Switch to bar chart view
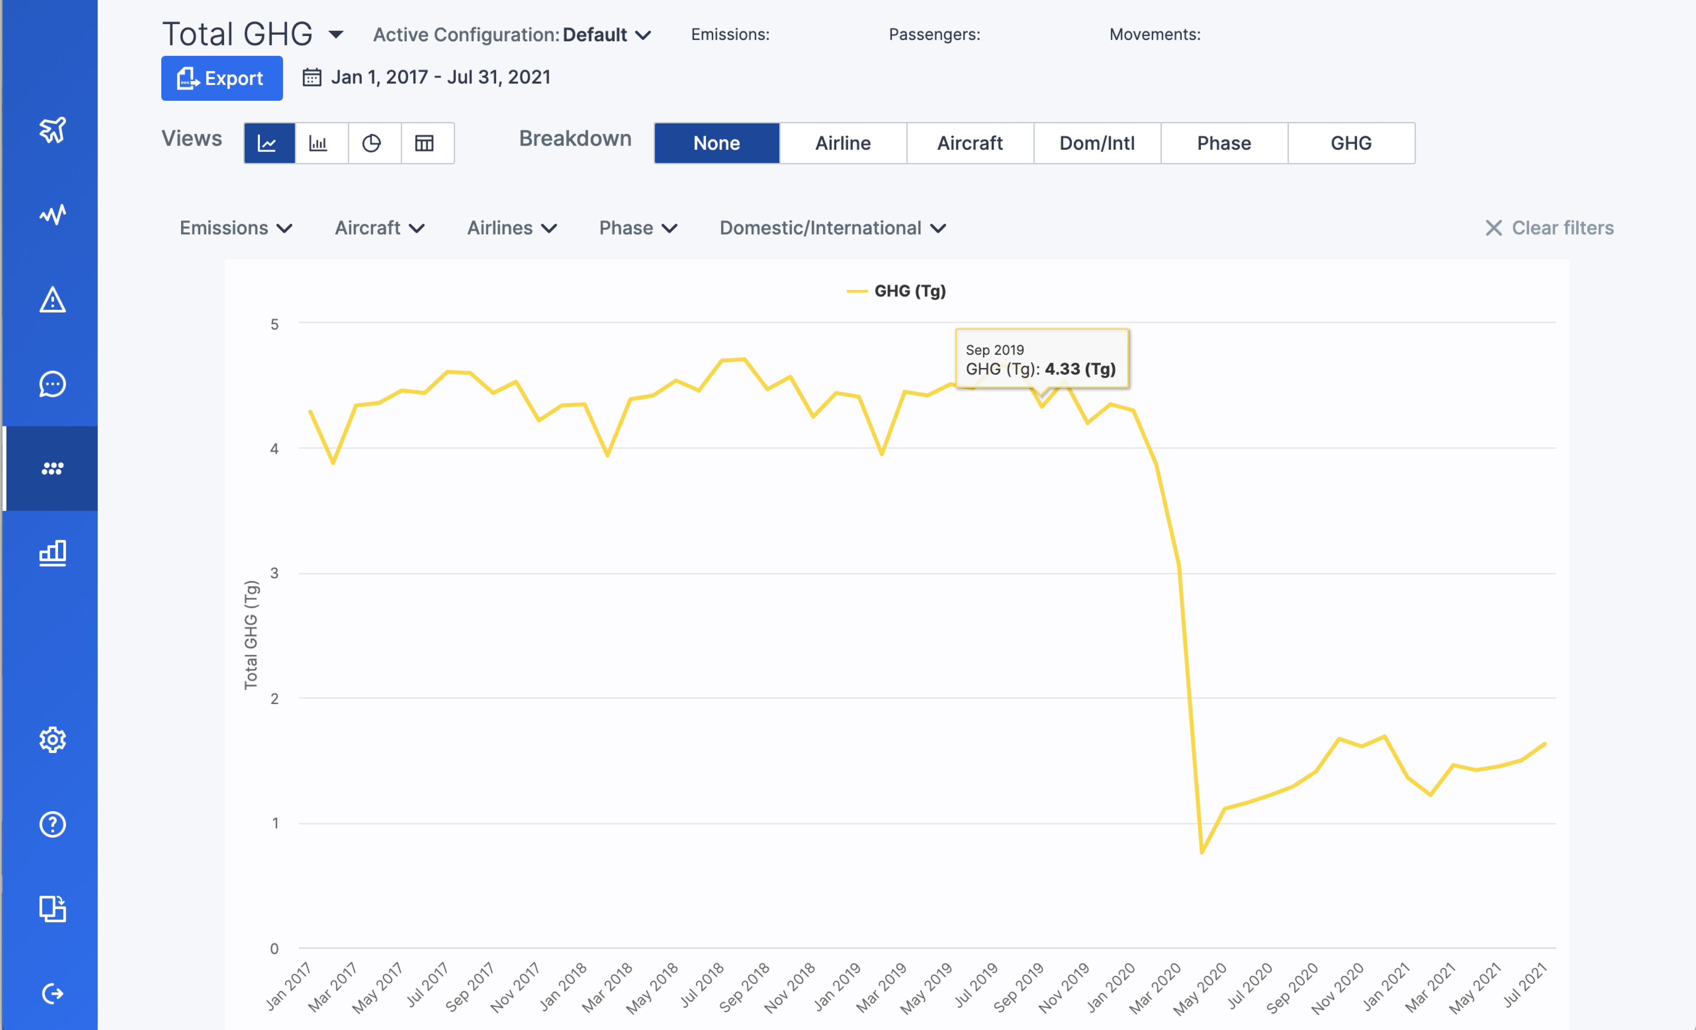 click(319, 143)
